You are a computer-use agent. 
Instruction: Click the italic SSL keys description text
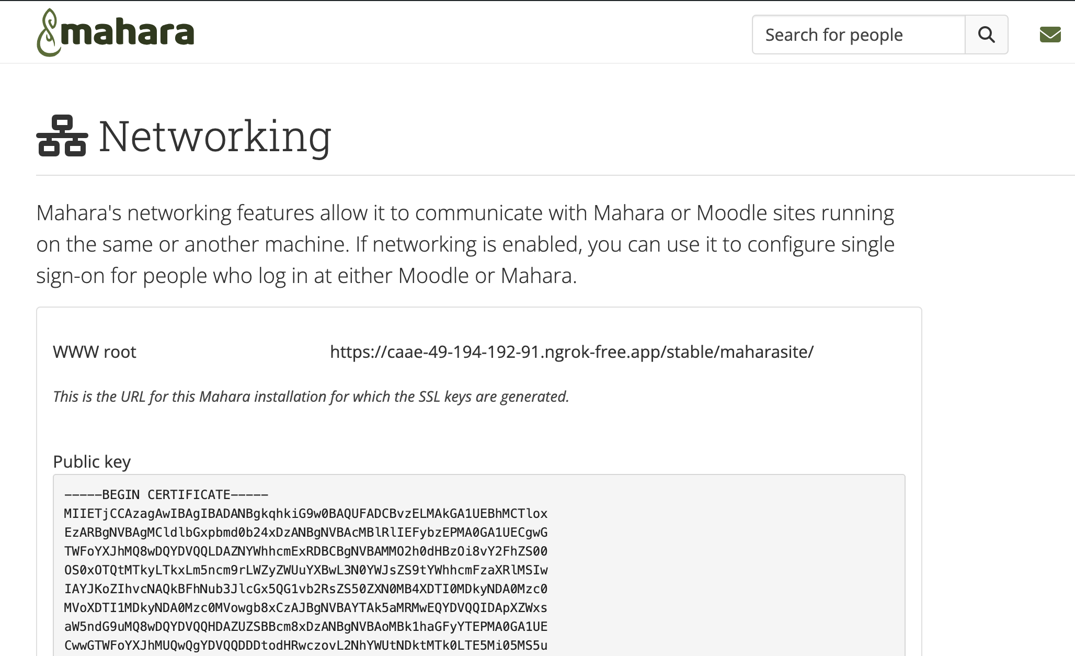311,397
